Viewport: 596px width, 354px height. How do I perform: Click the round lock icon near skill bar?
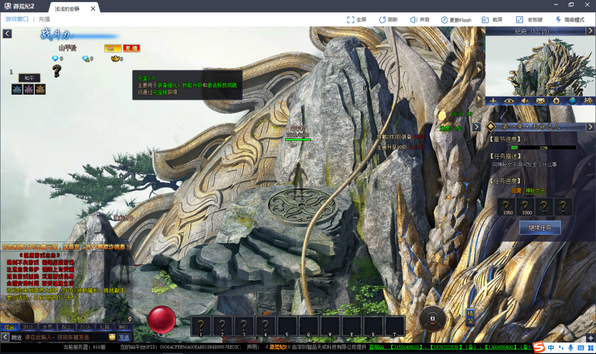(433, 318)
